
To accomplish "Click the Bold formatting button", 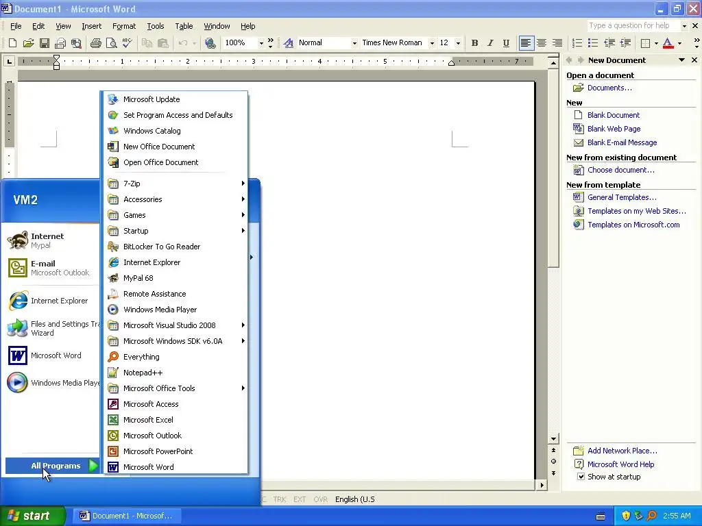I will [x=474, y=43].
